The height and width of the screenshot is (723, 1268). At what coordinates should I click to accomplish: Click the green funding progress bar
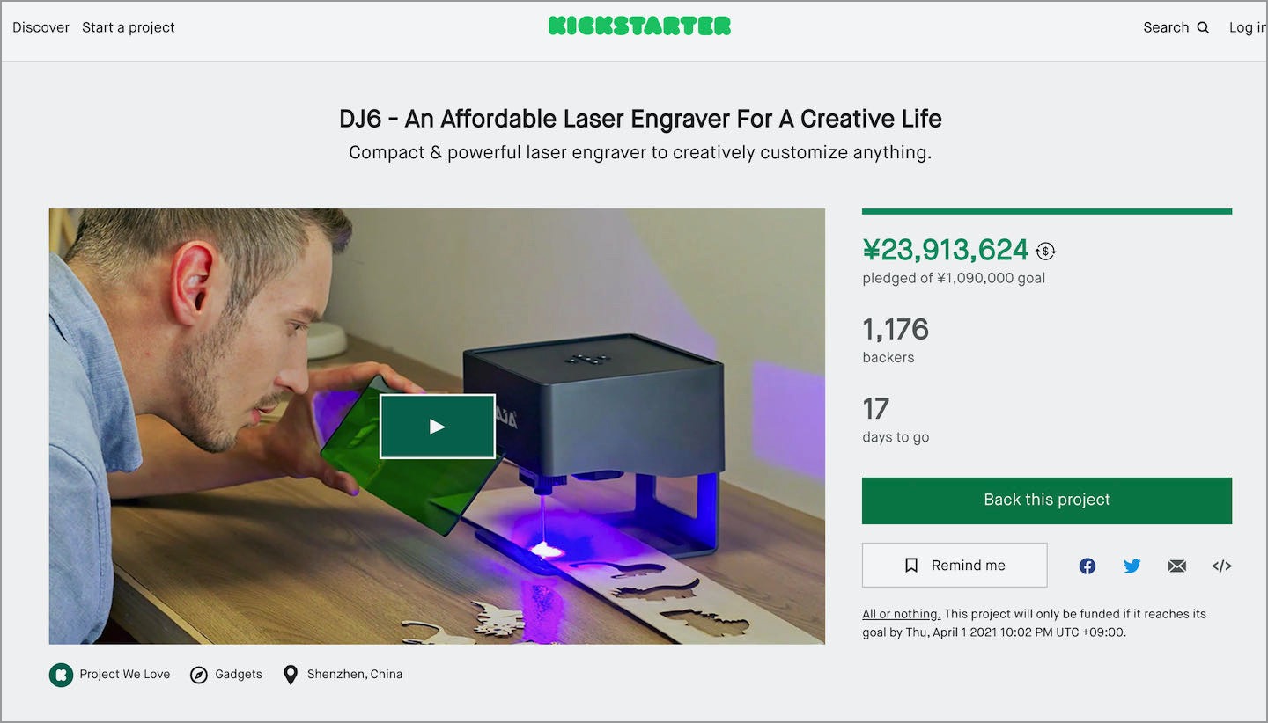click(1047, 211)
